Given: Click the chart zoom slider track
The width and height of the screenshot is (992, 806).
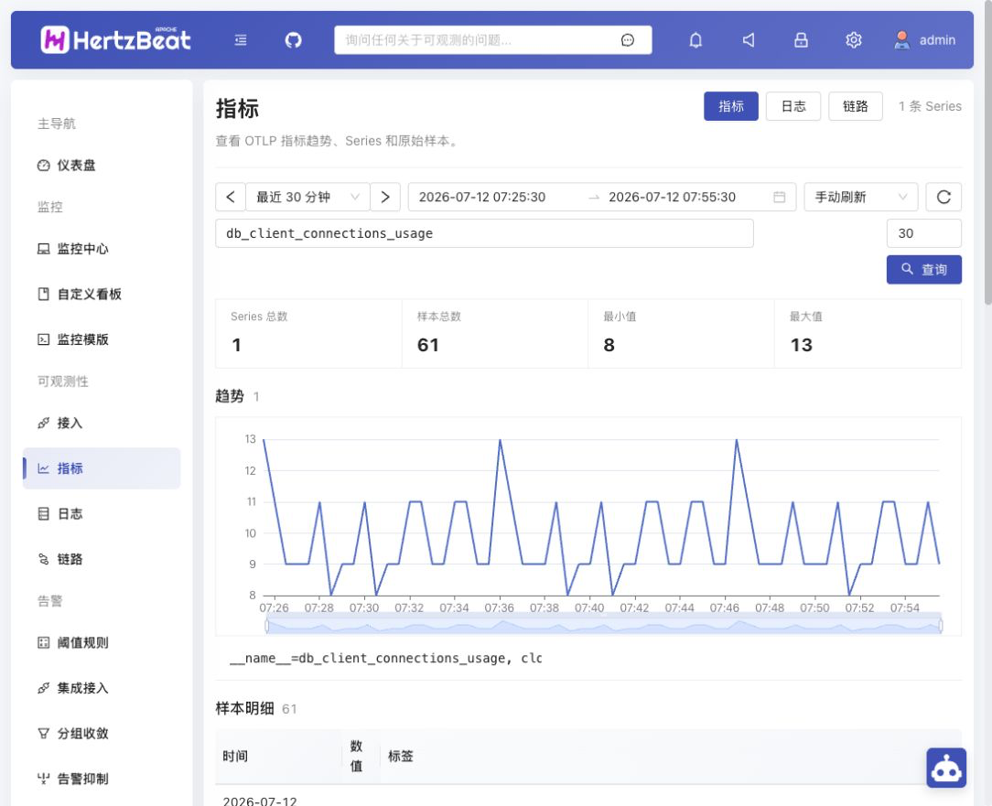Looking at the screenshot, I should pos(604,626).
